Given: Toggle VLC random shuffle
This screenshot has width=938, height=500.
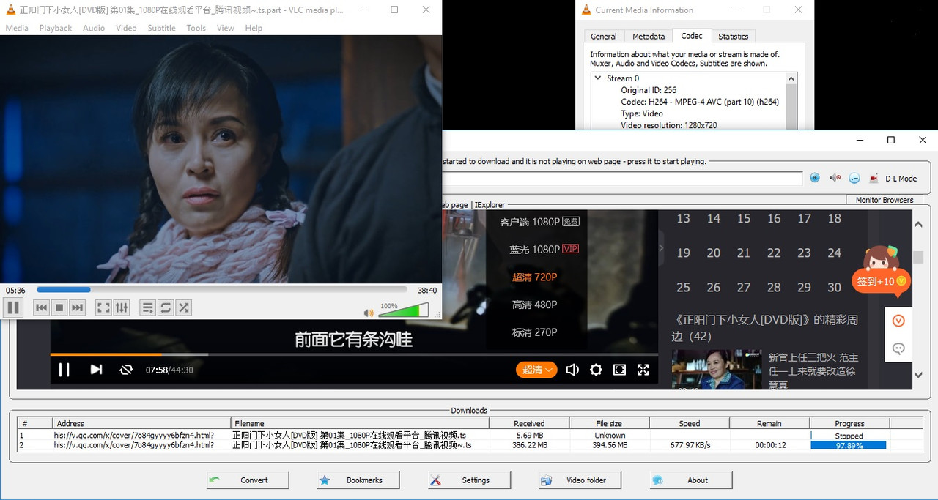Looking at the screenshot, I should tap(183, 307).
